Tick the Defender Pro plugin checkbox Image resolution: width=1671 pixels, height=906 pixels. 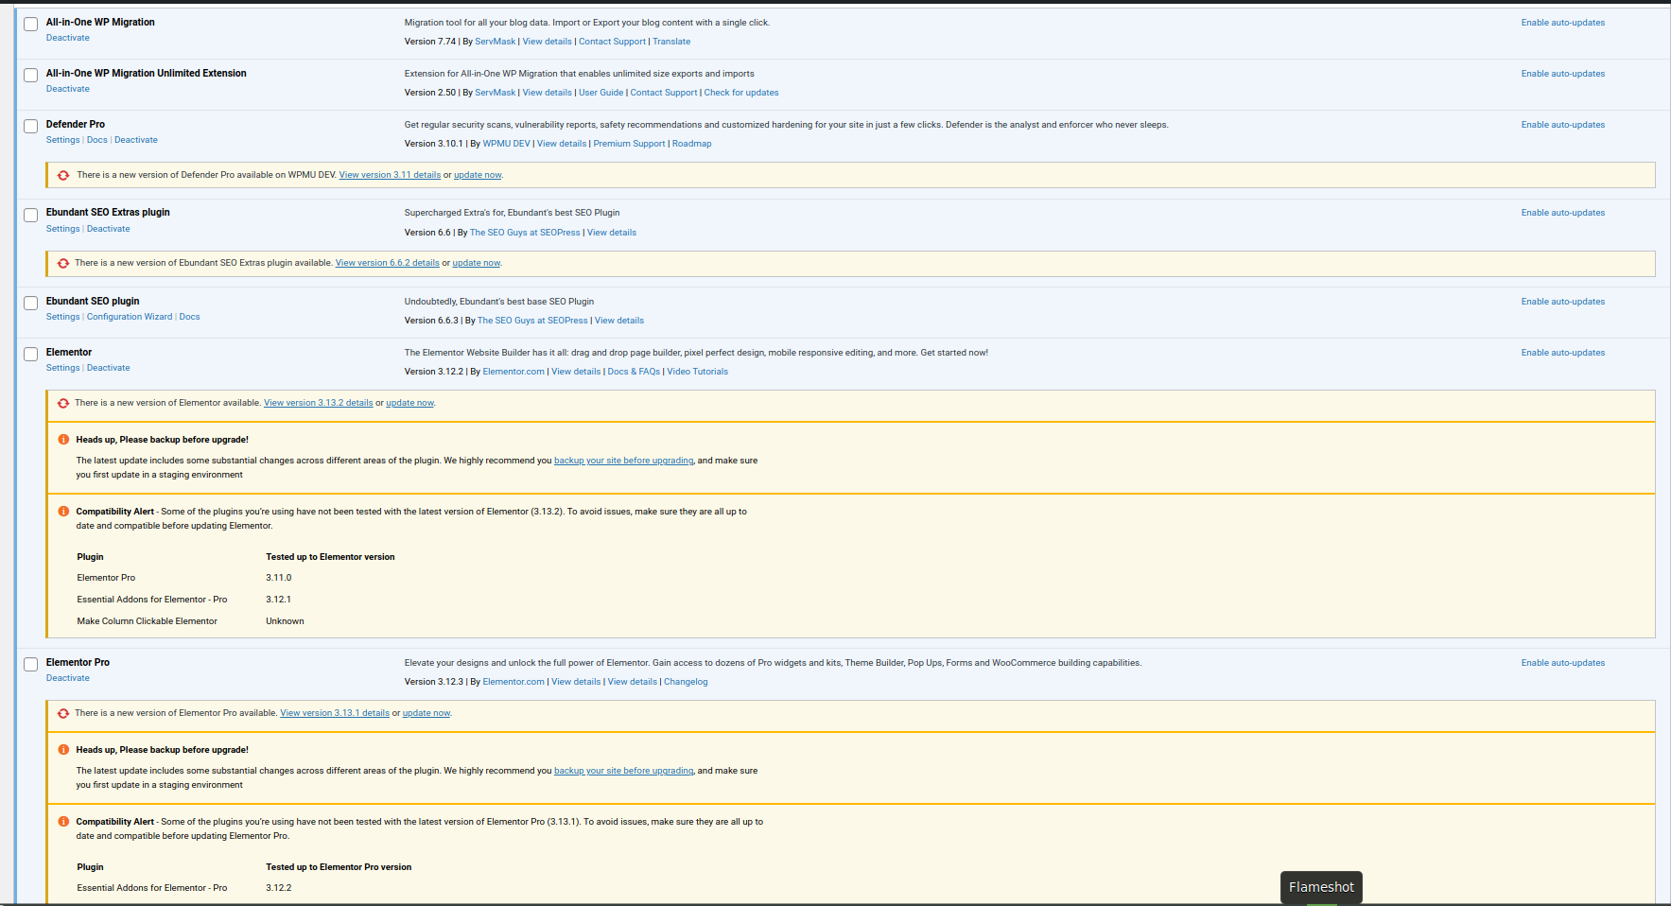click(31, 127)
